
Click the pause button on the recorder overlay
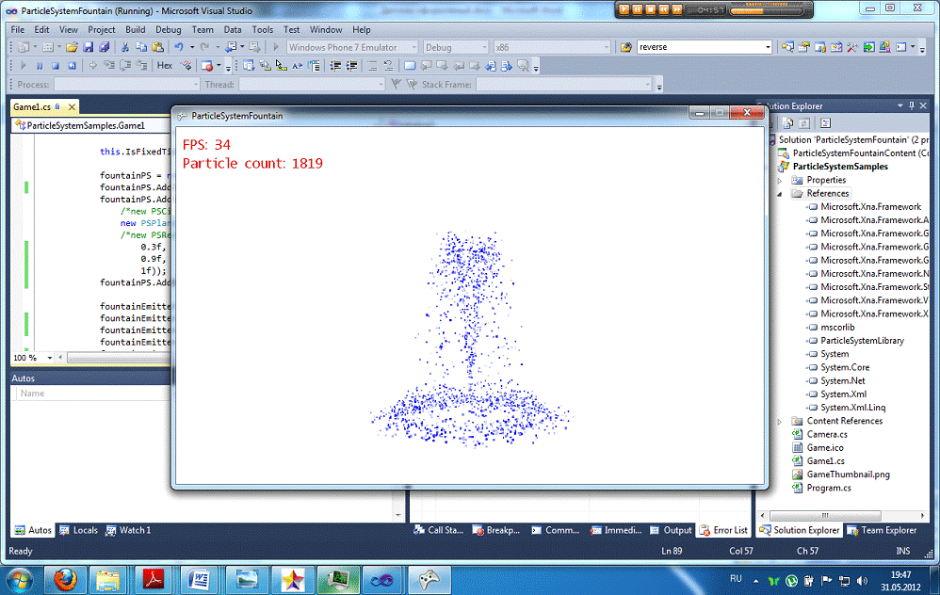638,9
